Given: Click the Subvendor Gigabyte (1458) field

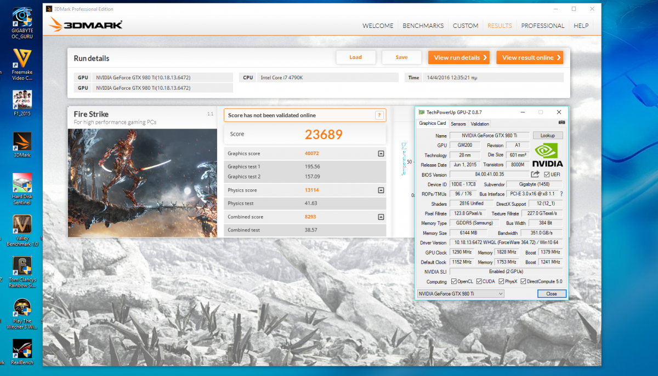Looking at the screenshot, I should [x=534, y=184].
